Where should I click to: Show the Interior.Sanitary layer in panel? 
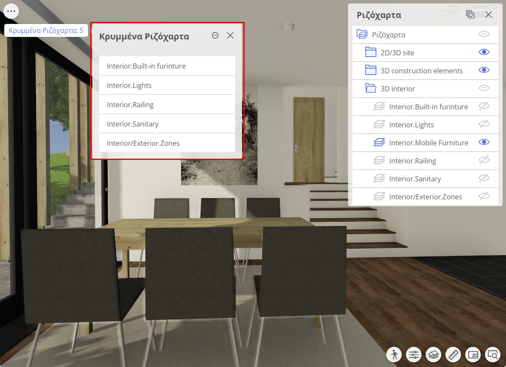pyautogui.click(x=484, y=177)
